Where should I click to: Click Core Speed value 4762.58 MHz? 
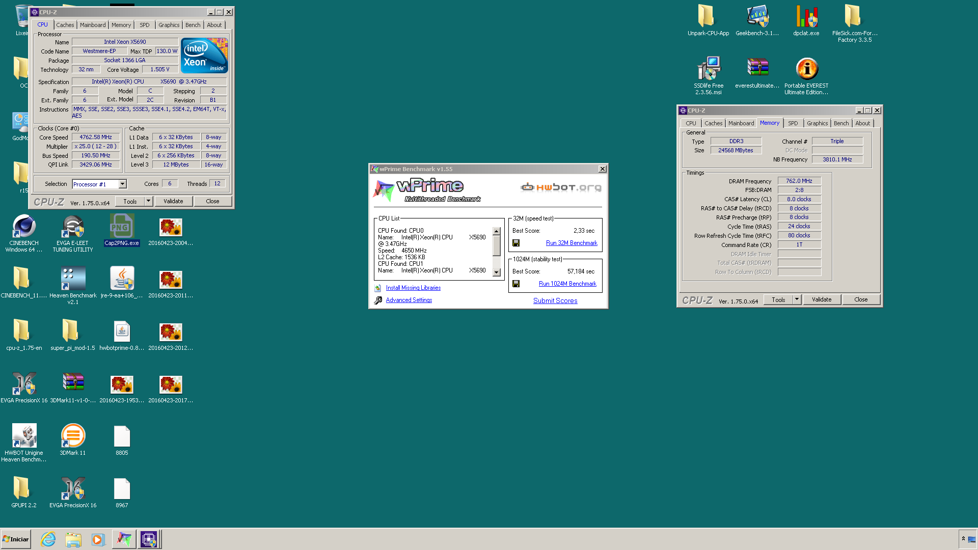pos(96,137)
